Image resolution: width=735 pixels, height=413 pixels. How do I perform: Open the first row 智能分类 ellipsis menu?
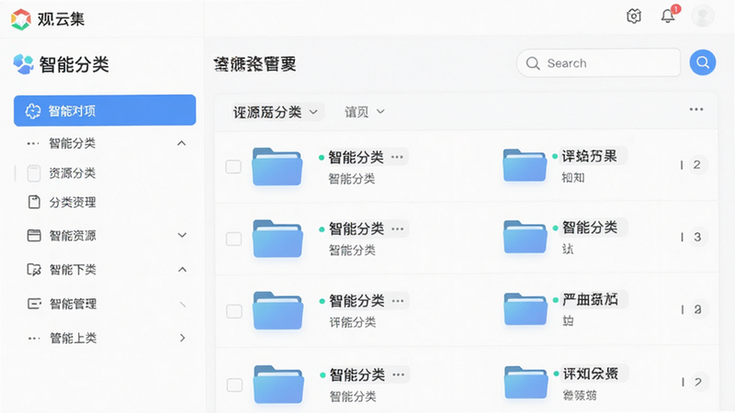point(397,157)
